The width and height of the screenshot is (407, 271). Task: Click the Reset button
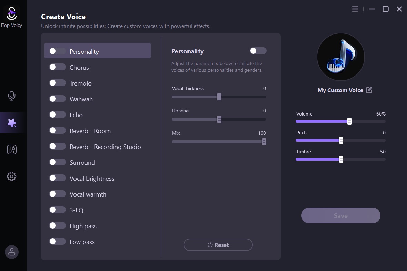pyautogui.click(x=218, y=245)
